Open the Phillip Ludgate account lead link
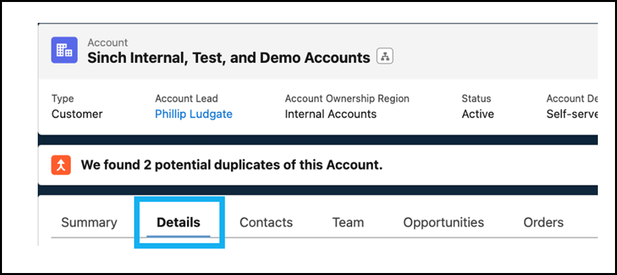The height and width of the screenshot is (275, 617). 194,114
